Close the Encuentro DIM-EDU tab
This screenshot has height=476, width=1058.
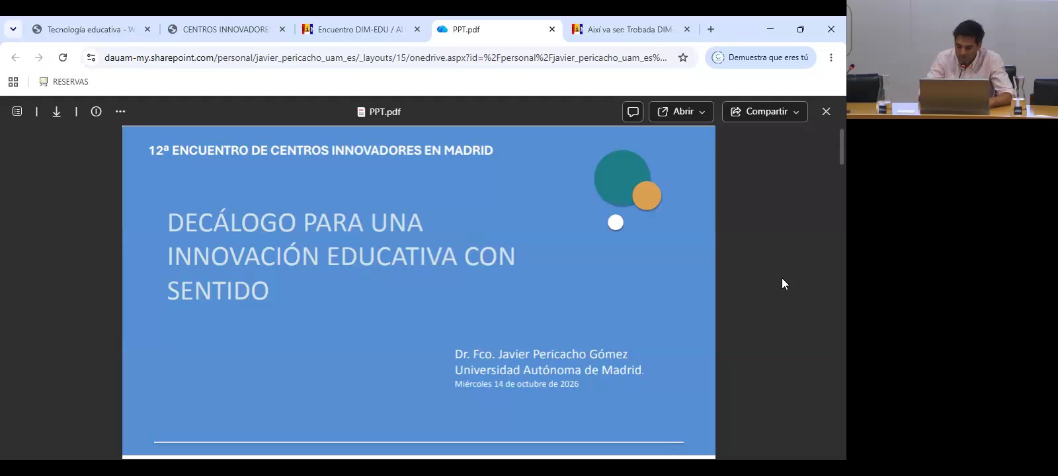pyautogui.click(x=417, y=30)
